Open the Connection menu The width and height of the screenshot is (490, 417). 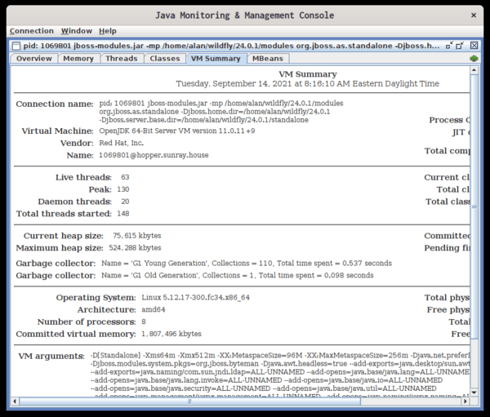tap(31, 31)
